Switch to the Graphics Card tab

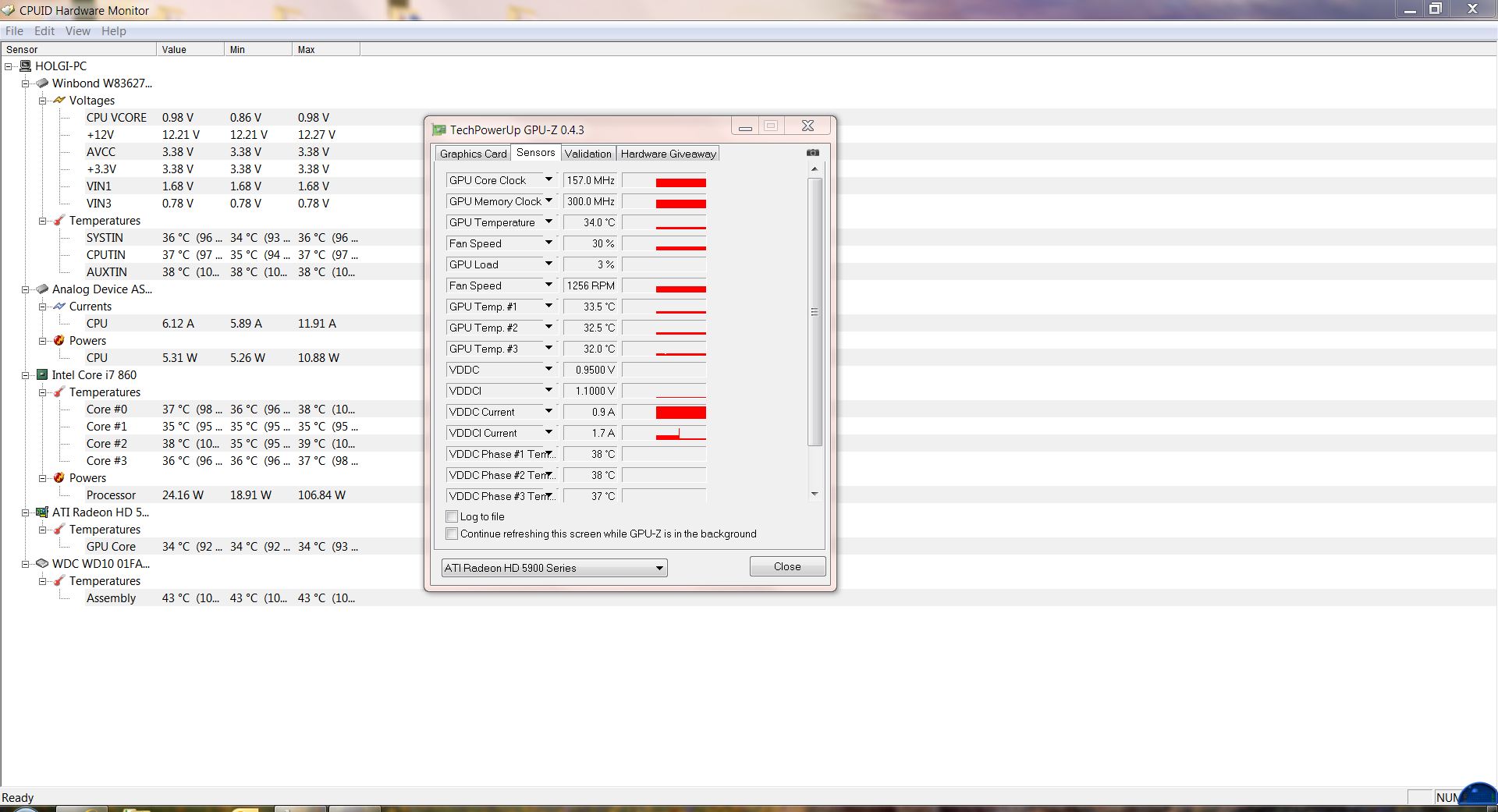[x=473, y=154]
